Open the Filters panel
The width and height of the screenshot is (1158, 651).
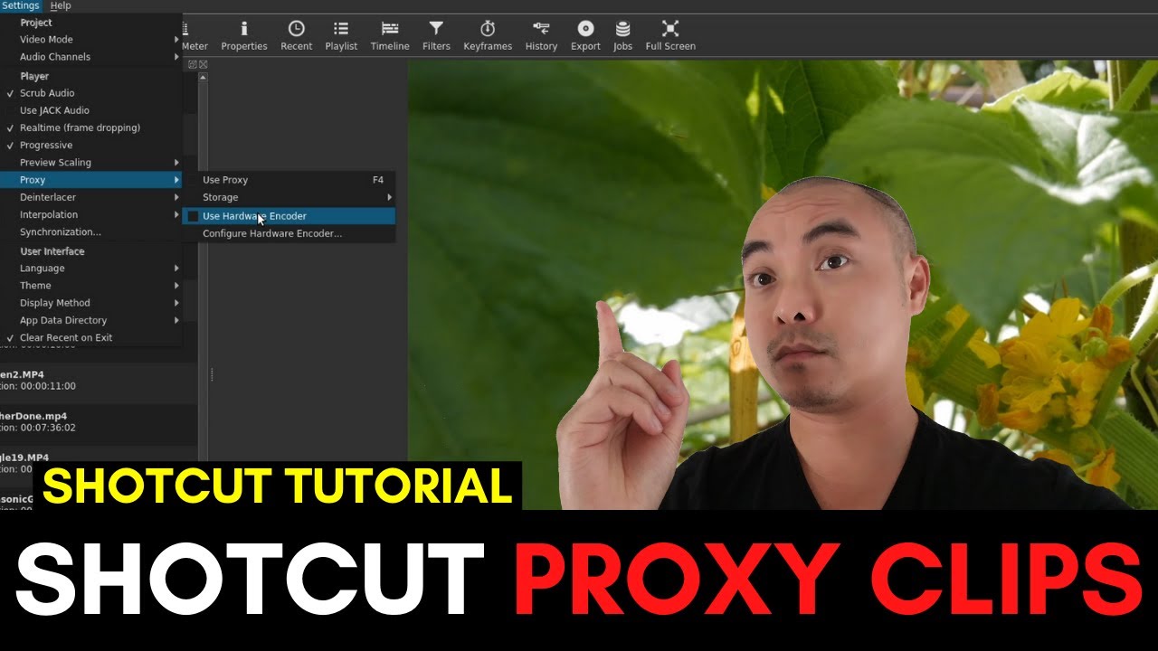pos(436,36)
